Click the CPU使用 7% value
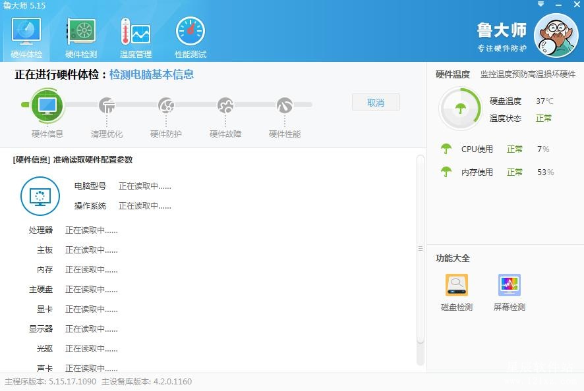This screenshot has width=584, height=391. click(x=543, y=149)
